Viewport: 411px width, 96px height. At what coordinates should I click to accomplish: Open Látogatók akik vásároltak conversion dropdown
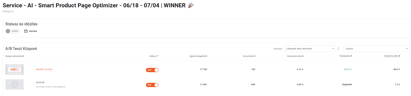310,49
